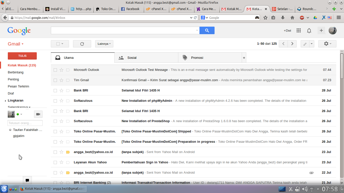Screen dimensions: 344x193
Task: Click the Firefox home icon
Action: [292, 18]
